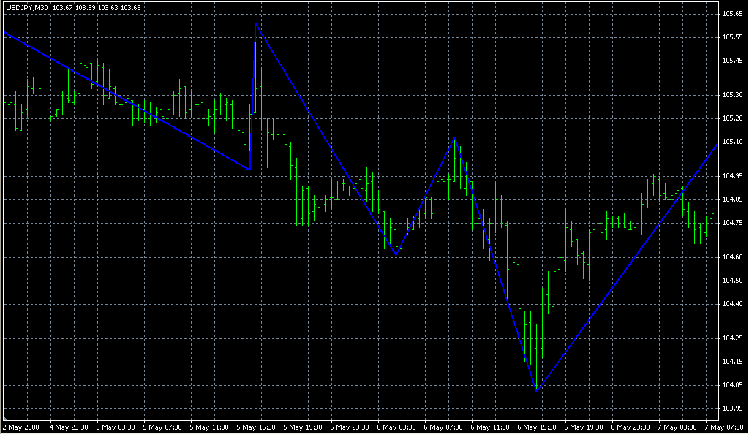749x434 pixels.
Task: Click the 104.95 price axis label
Action: [732, 176]
